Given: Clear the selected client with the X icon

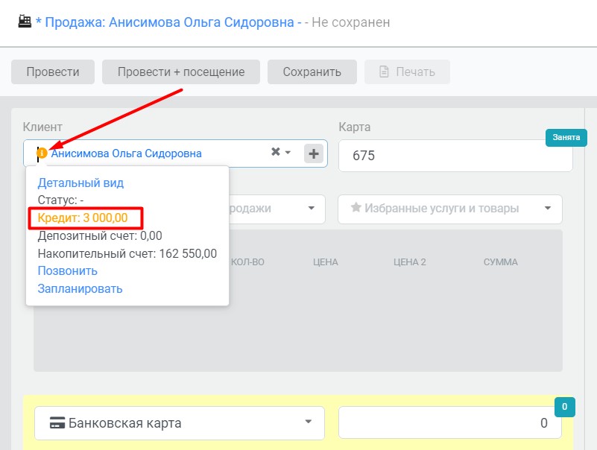Looking at the screenshot, I should pos(276,152).
